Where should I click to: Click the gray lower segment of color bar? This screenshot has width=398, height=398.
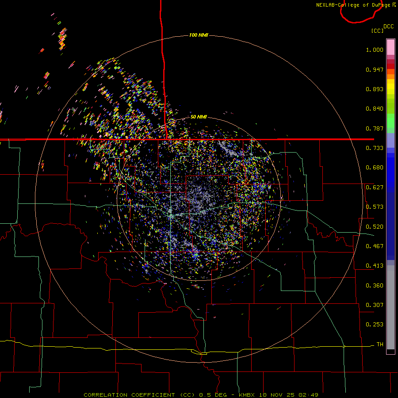click(x=390, y=307)
